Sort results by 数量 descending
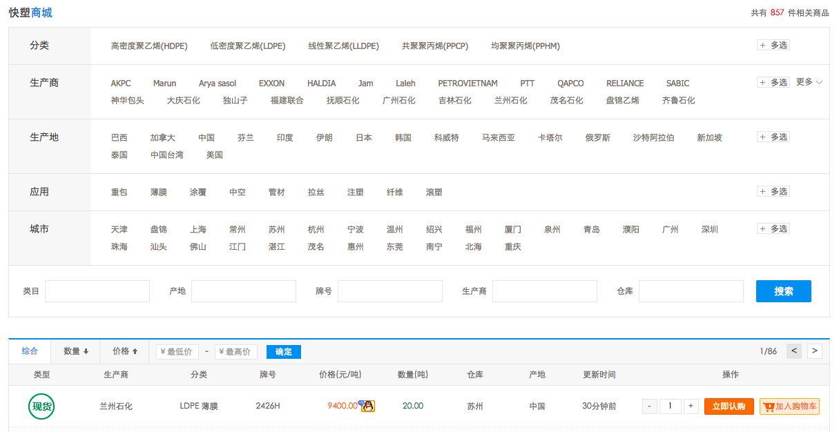 (76, 351)
